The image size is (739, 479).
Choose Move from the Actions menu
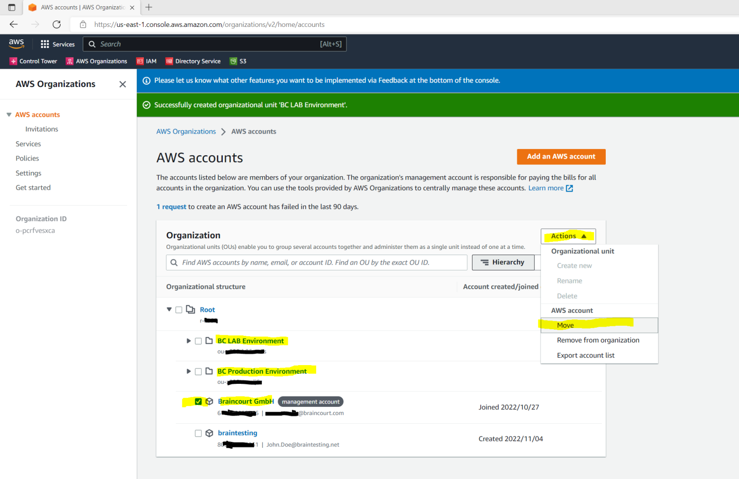[565, 325]
